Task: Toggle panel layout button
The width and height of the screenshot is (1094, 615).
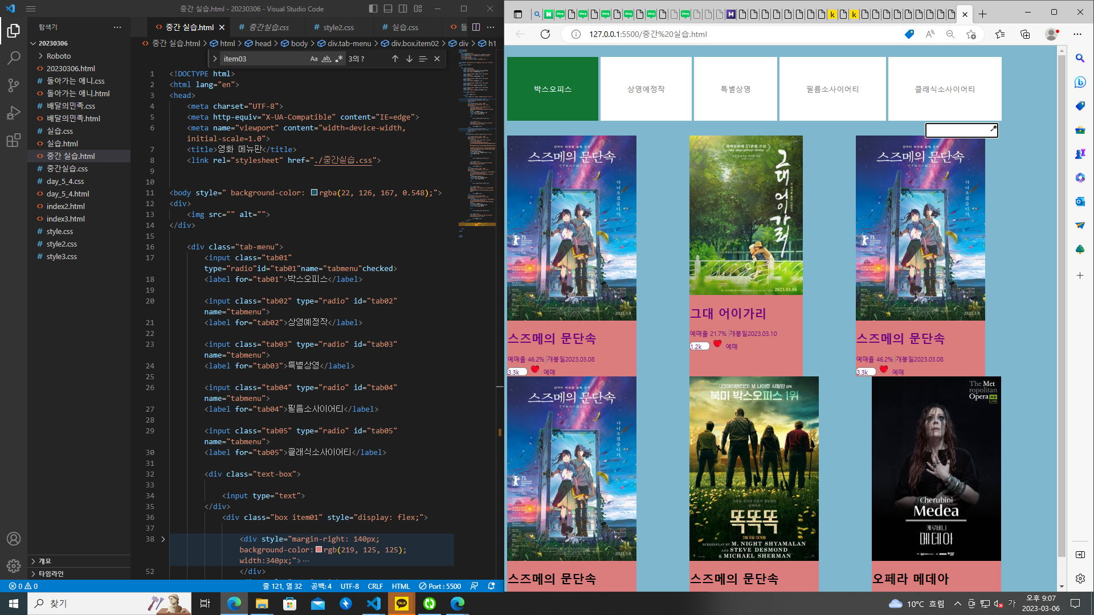Action: 388,9
